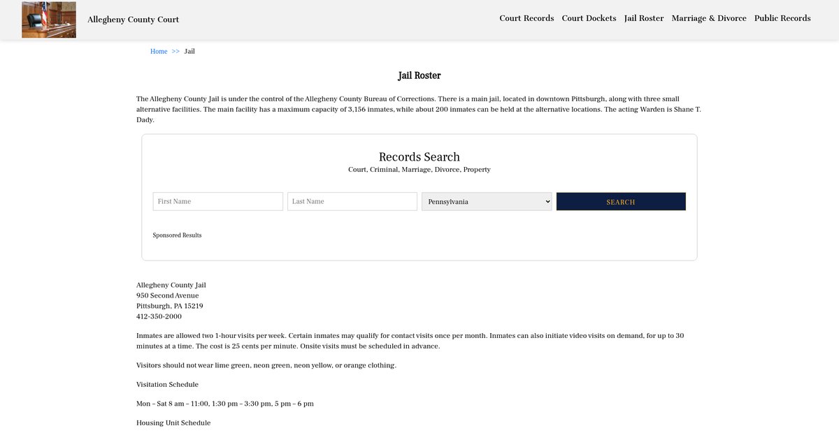The height and width of the screenshot is (433, 839).
Task: Open the Court Records menu item
Action: (526, 18)
